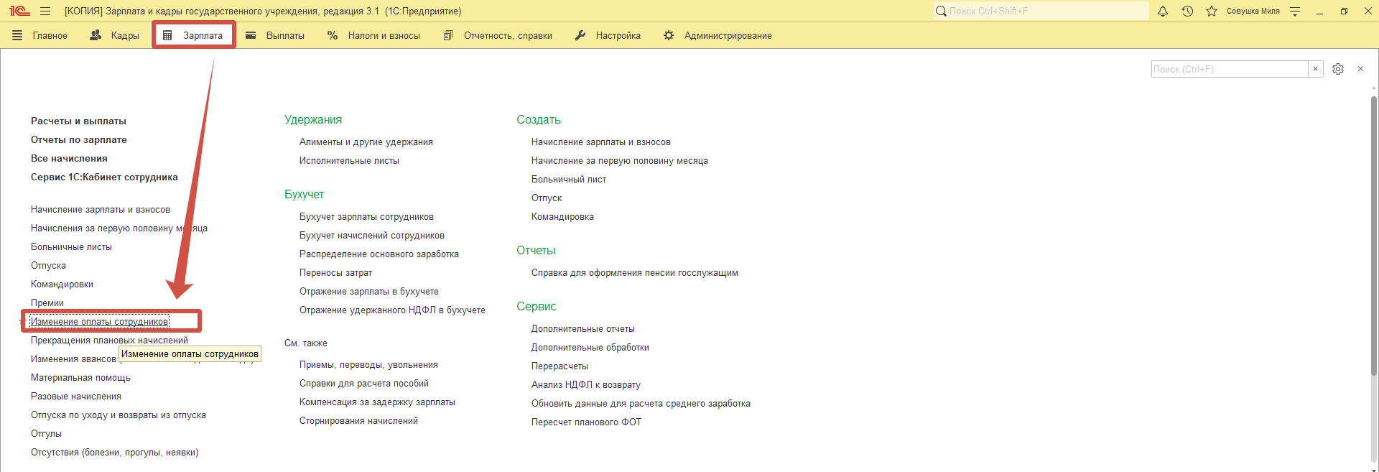Clear the menu search field
1379x472 pixels.
coord(1315,69)
